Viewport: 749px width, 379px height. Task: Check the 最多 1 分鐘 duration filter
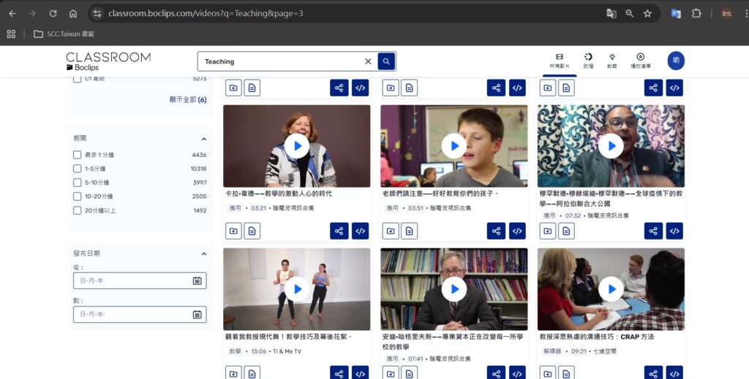click(x=78, y=155)
